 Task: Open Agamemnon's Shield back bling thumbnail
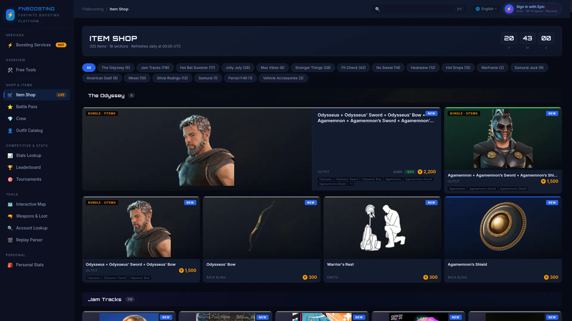point(503,228)
